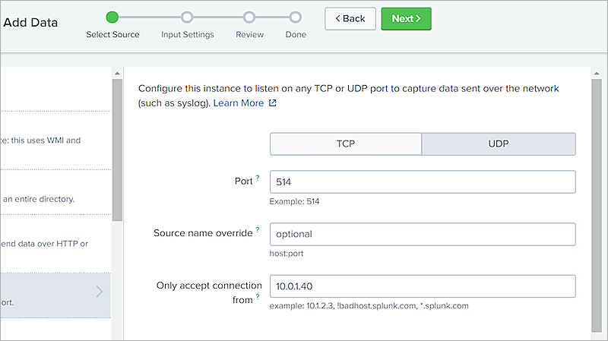
Task: Click the Only accept connection from field
Action: 422,286
